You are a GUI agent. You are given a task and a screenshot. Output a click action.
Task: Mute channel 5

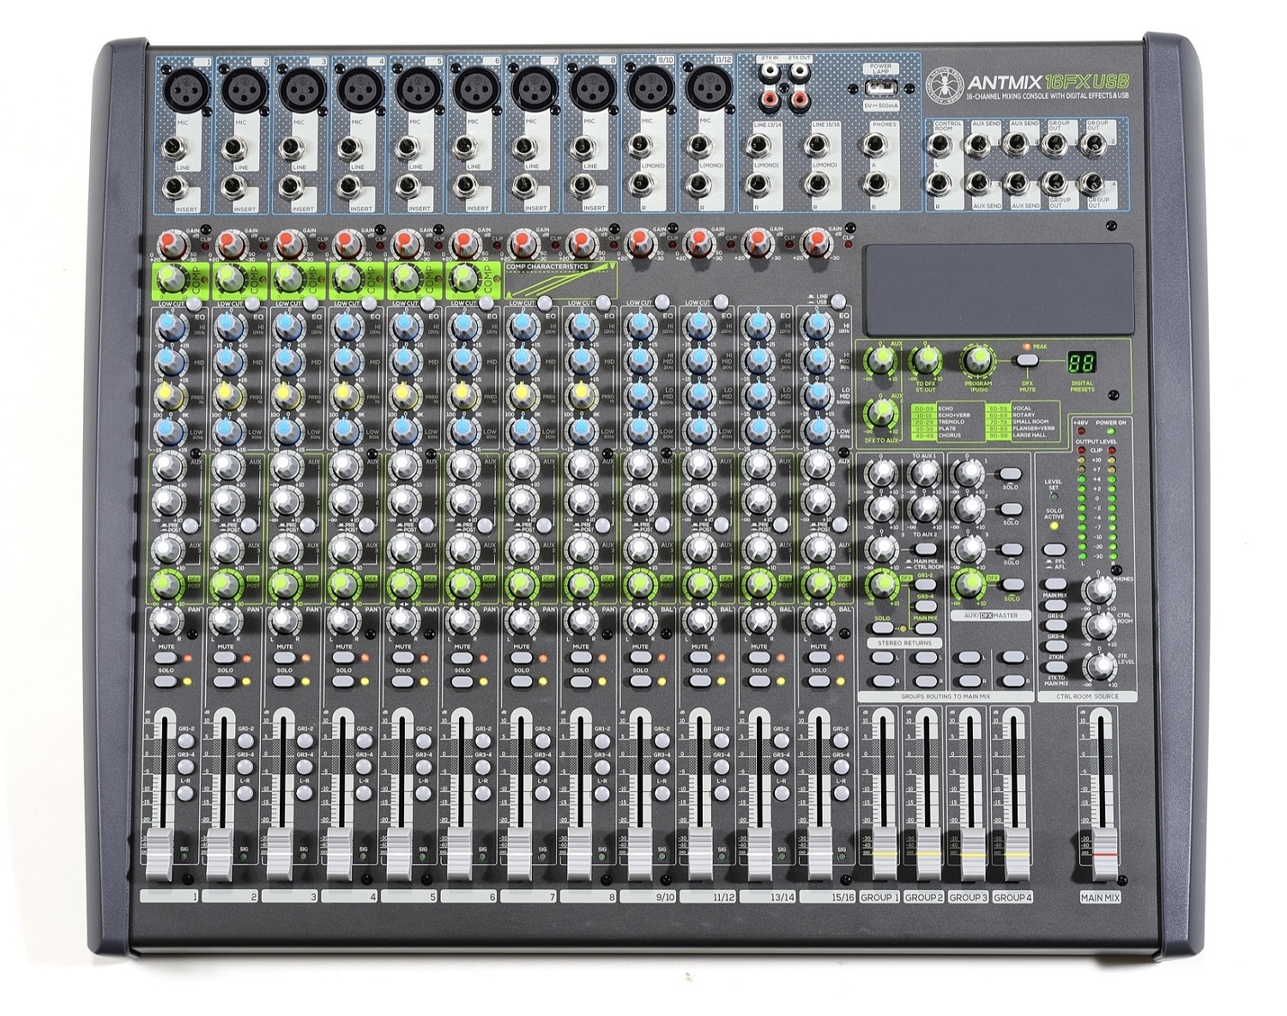point(402,659)
